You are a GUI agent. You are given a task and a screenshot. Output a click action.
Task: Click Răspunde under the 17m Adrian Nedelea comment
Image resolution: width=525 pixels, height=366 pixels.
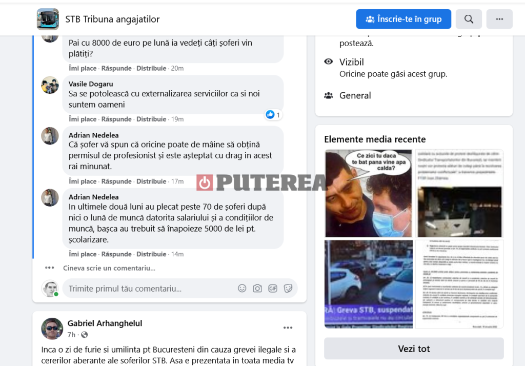tap(116, 181)
